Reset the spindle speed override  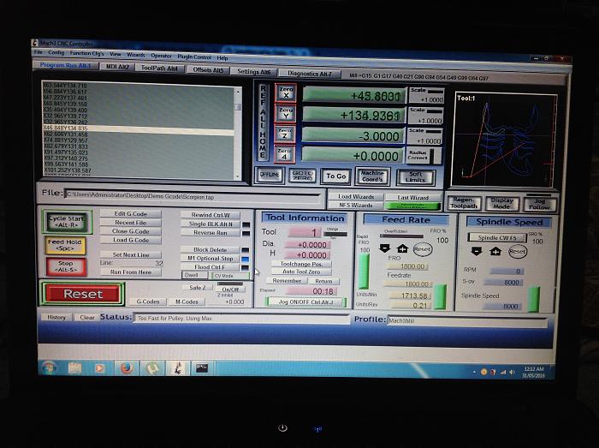pos(517,252)
